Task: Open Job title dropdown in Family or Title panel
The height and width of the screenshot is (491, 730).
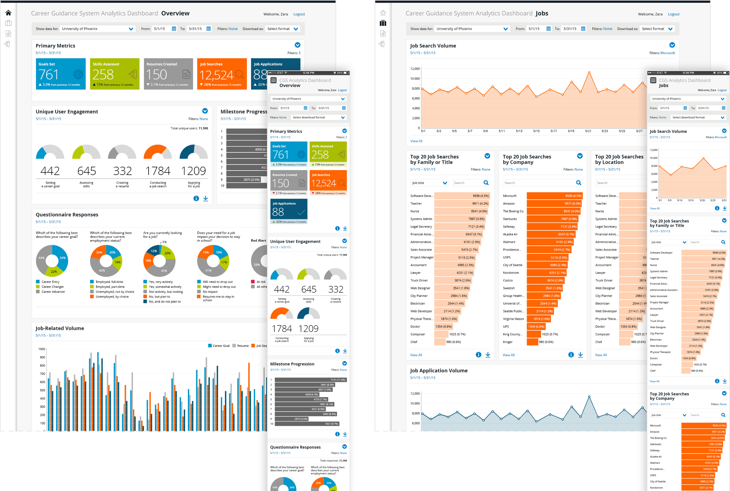Action: [429, 183]
